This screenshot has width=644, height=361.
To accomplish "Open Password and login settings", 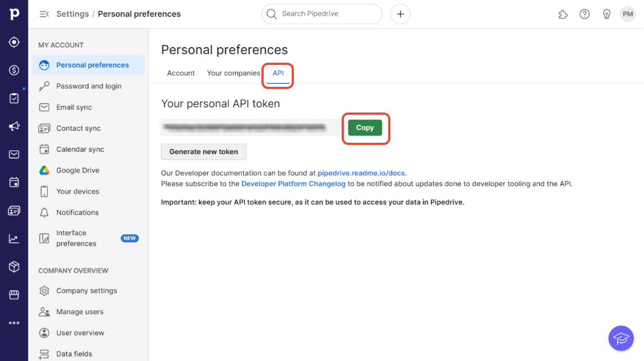I will pos(89,86).
